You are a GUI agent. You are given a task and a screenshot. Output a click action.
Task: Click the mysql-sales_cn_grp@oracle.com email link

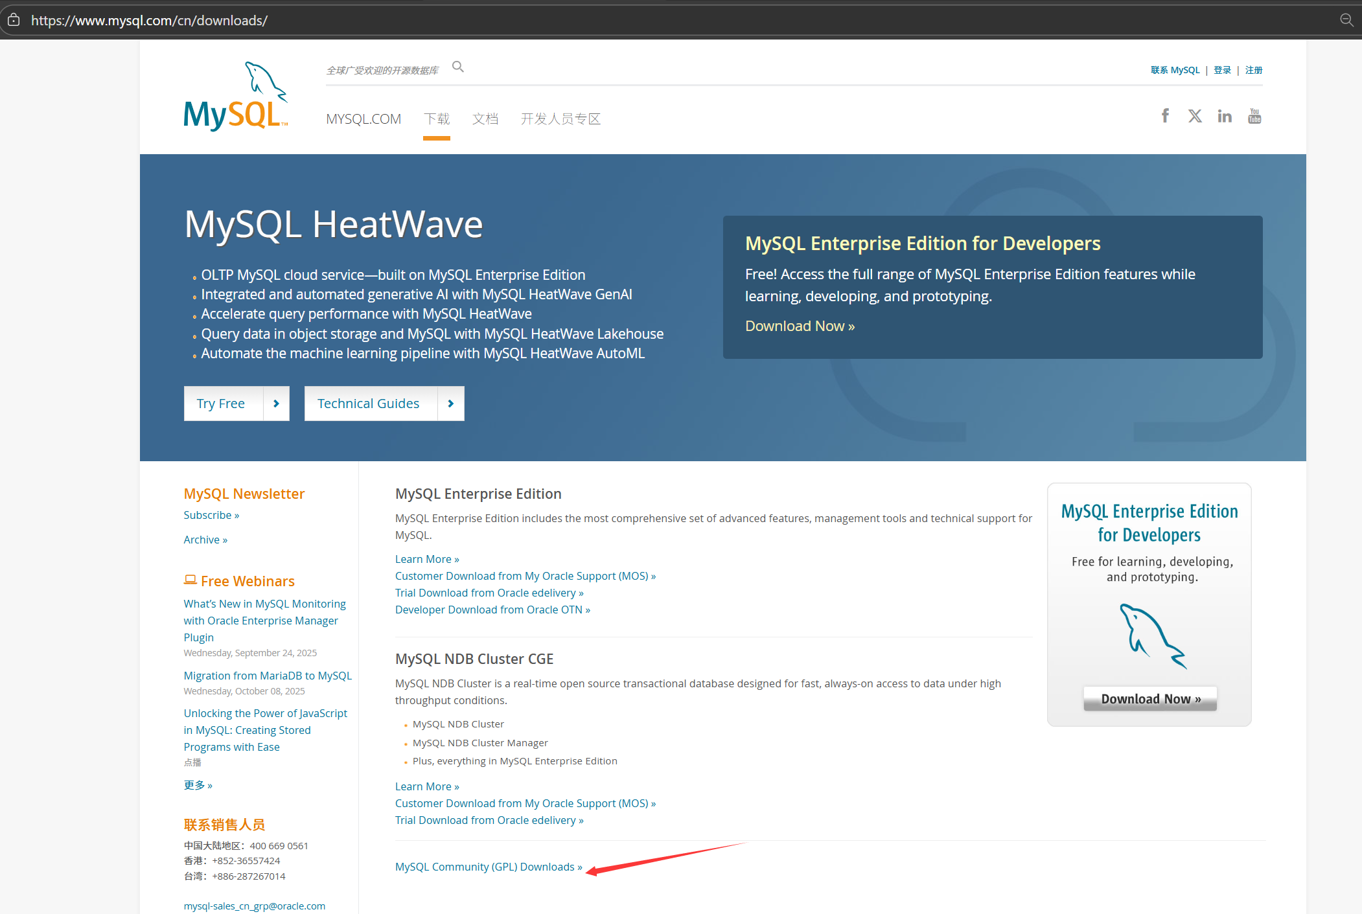click(255, 906)
